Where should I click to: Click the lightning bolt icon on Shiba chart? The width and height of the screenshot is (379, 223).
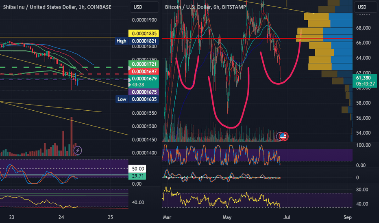click(x=78, y=150)
